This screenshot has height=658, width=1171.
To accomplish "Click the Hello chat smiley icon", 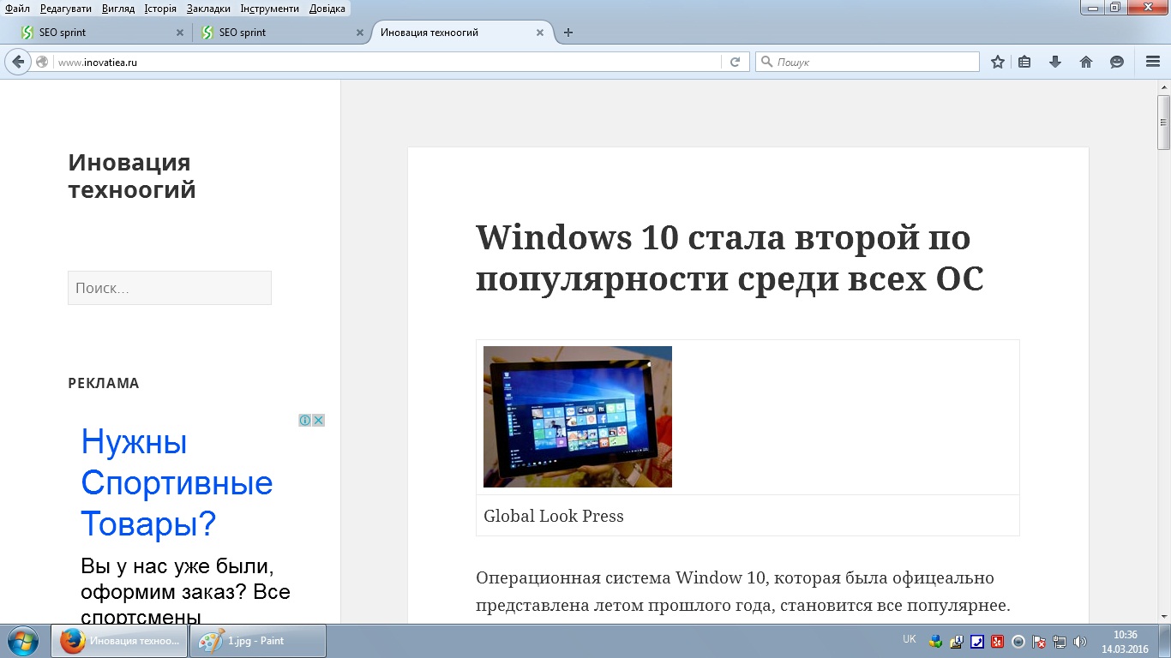I will 1117,62.
